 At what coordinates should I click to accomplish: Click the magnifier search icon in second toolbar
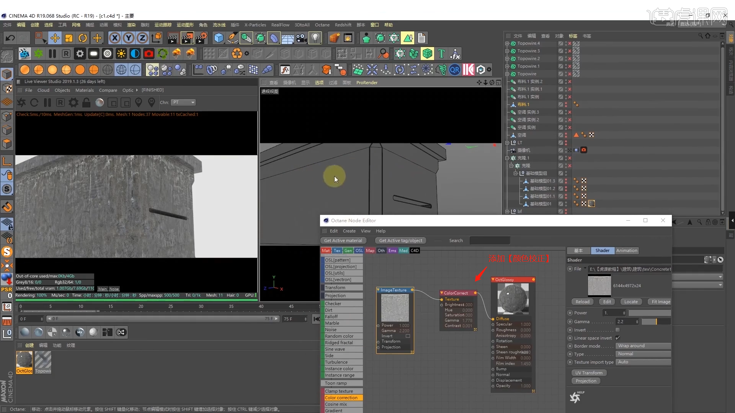click(383, 54)
